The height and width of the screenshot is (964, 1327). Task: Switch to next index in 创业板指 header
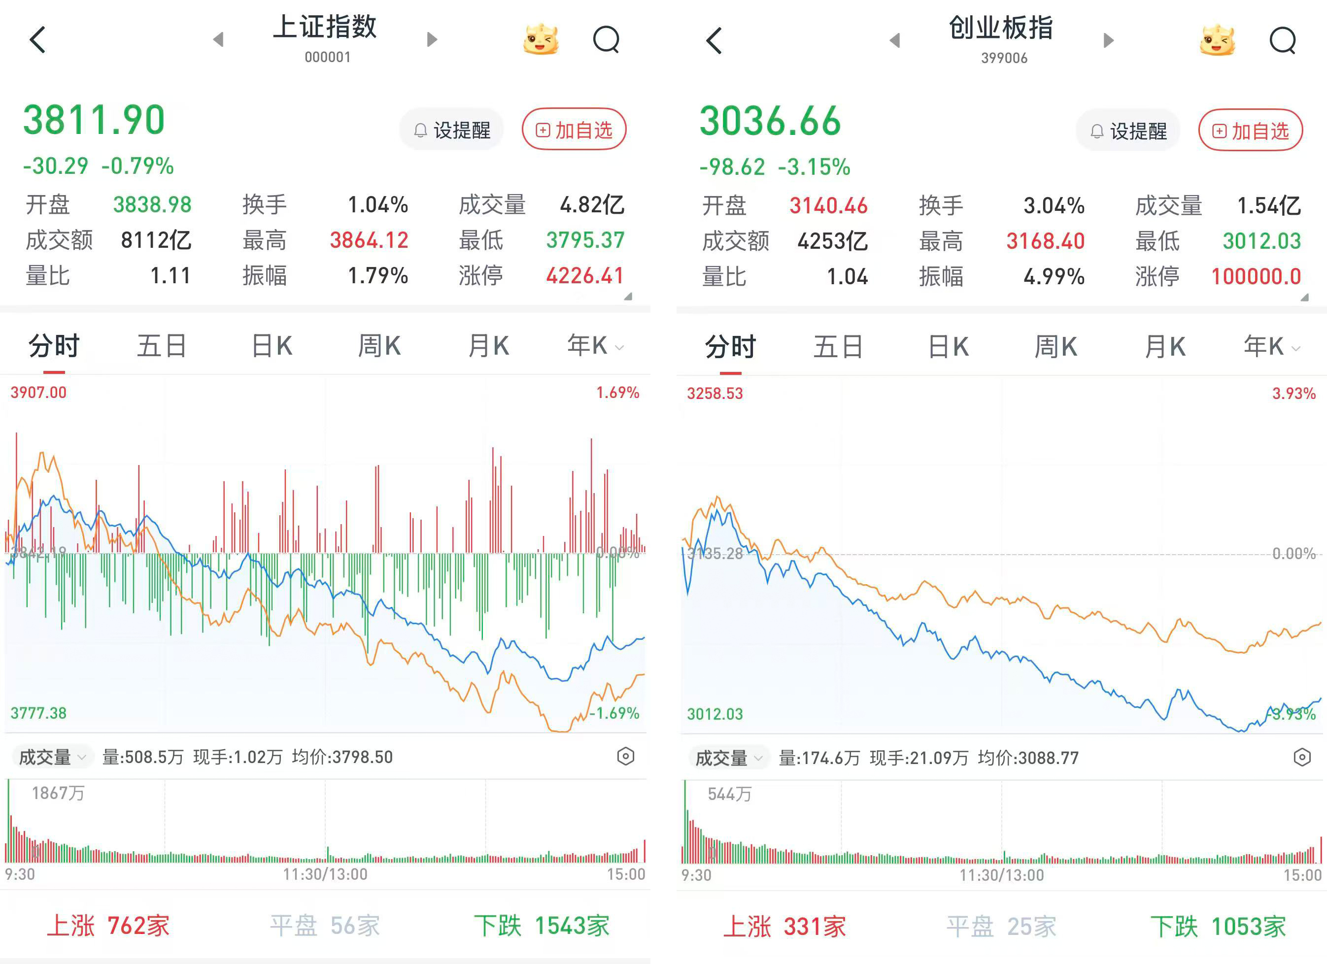coord(1108,40)
